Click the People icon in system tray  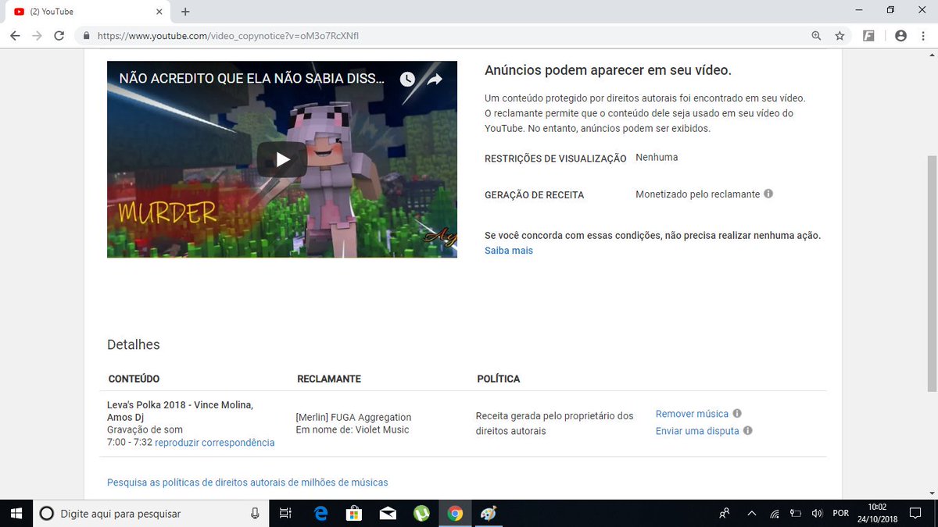point(725,513)
